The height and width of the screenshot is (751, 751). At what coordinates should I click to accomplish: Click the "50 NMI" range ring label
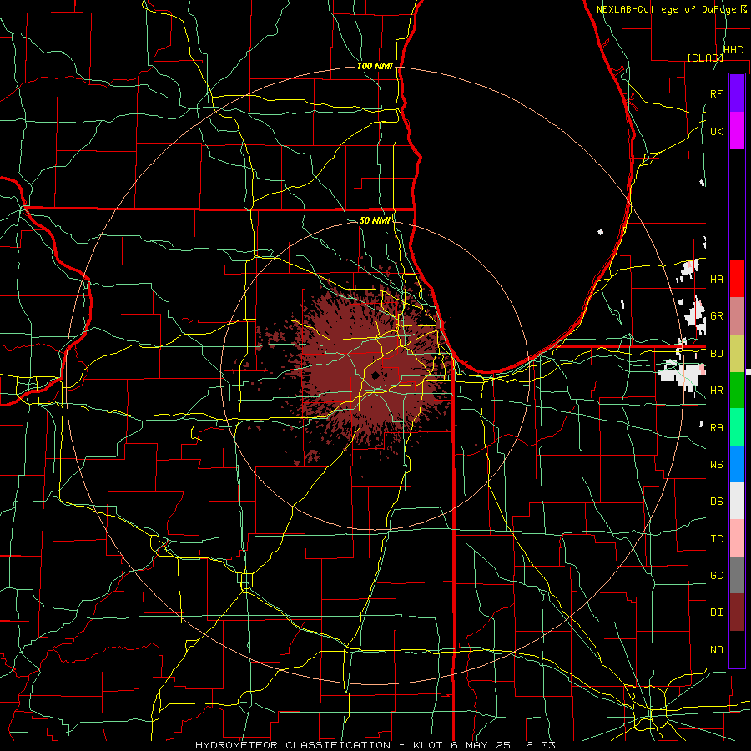click(x=375, y=220)
